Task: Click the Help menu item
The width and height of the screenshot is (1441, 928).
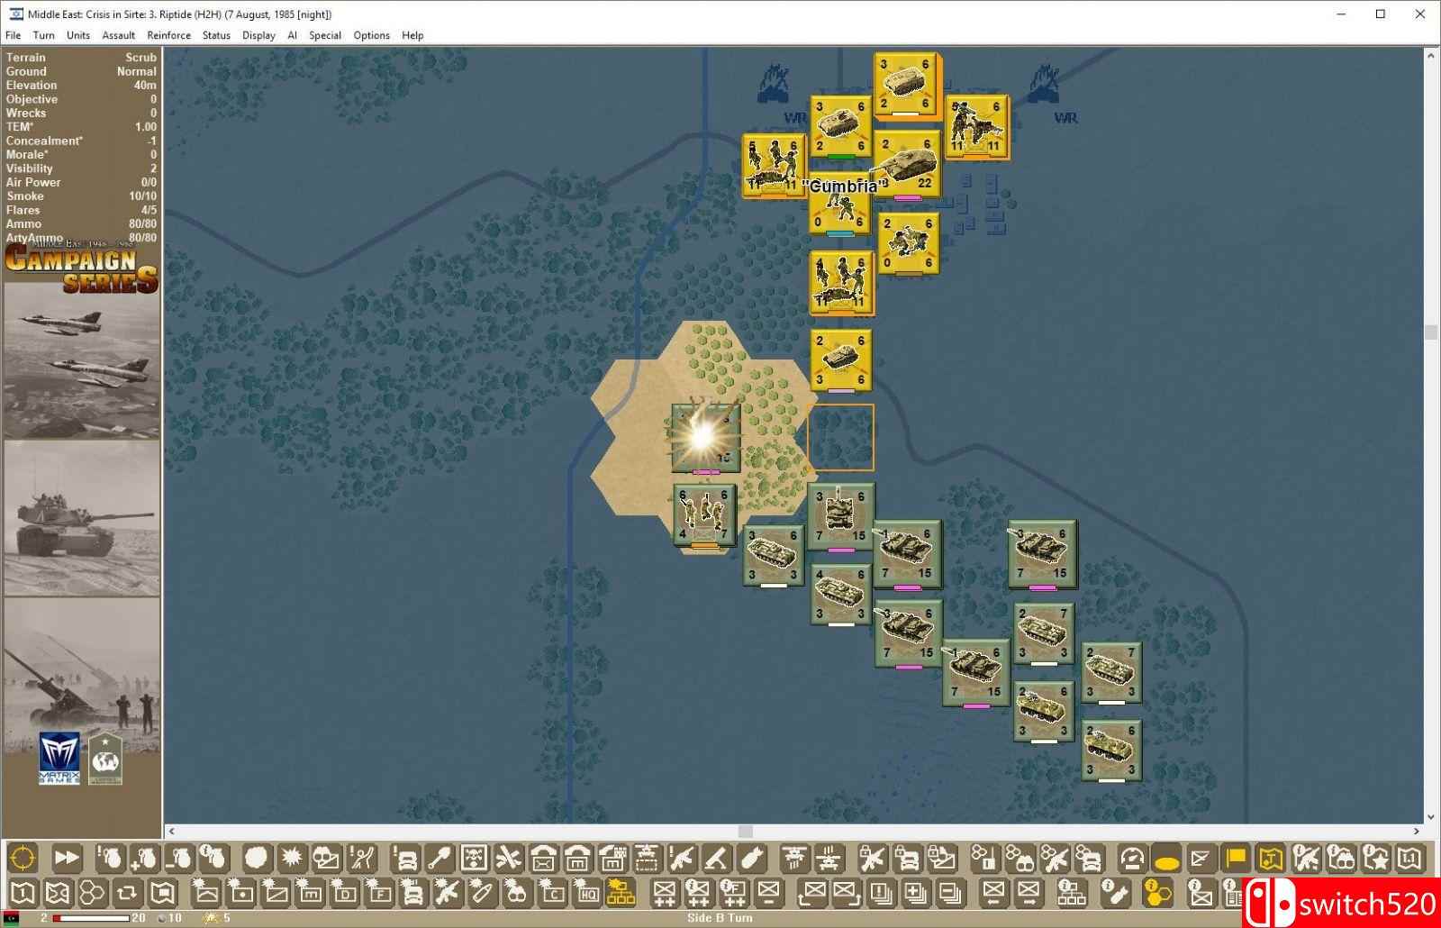Action: [x=412, y=35]
